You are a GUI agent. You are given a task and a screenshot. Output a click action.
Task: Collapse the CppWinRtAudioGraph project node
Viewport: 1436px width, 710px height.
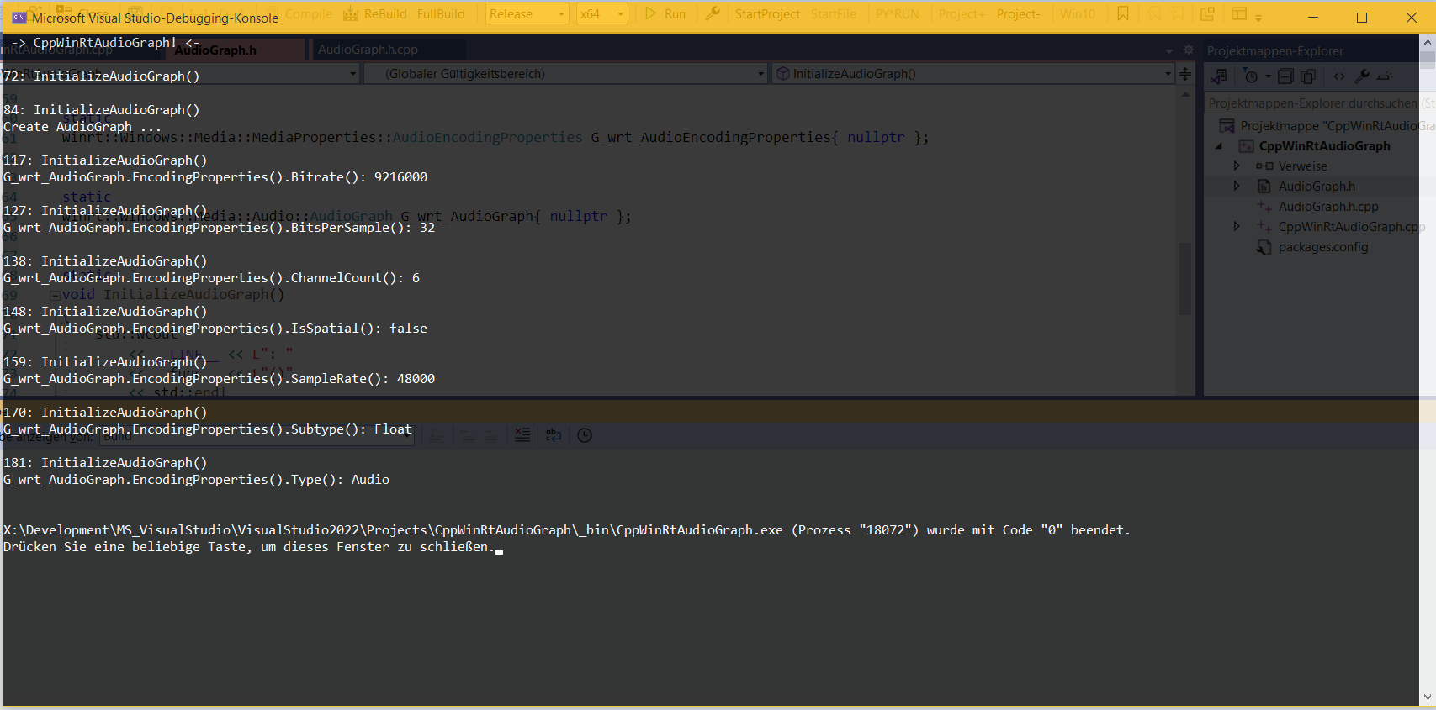point(1219,146)
